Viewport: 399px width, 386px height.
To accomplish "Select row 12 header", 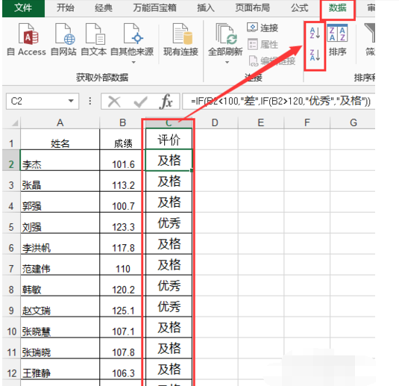I will coord(11,369).
